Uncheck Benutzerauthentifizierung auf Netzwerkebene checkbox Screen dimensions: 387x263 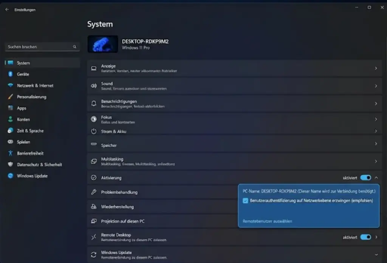tap(245, 201)
